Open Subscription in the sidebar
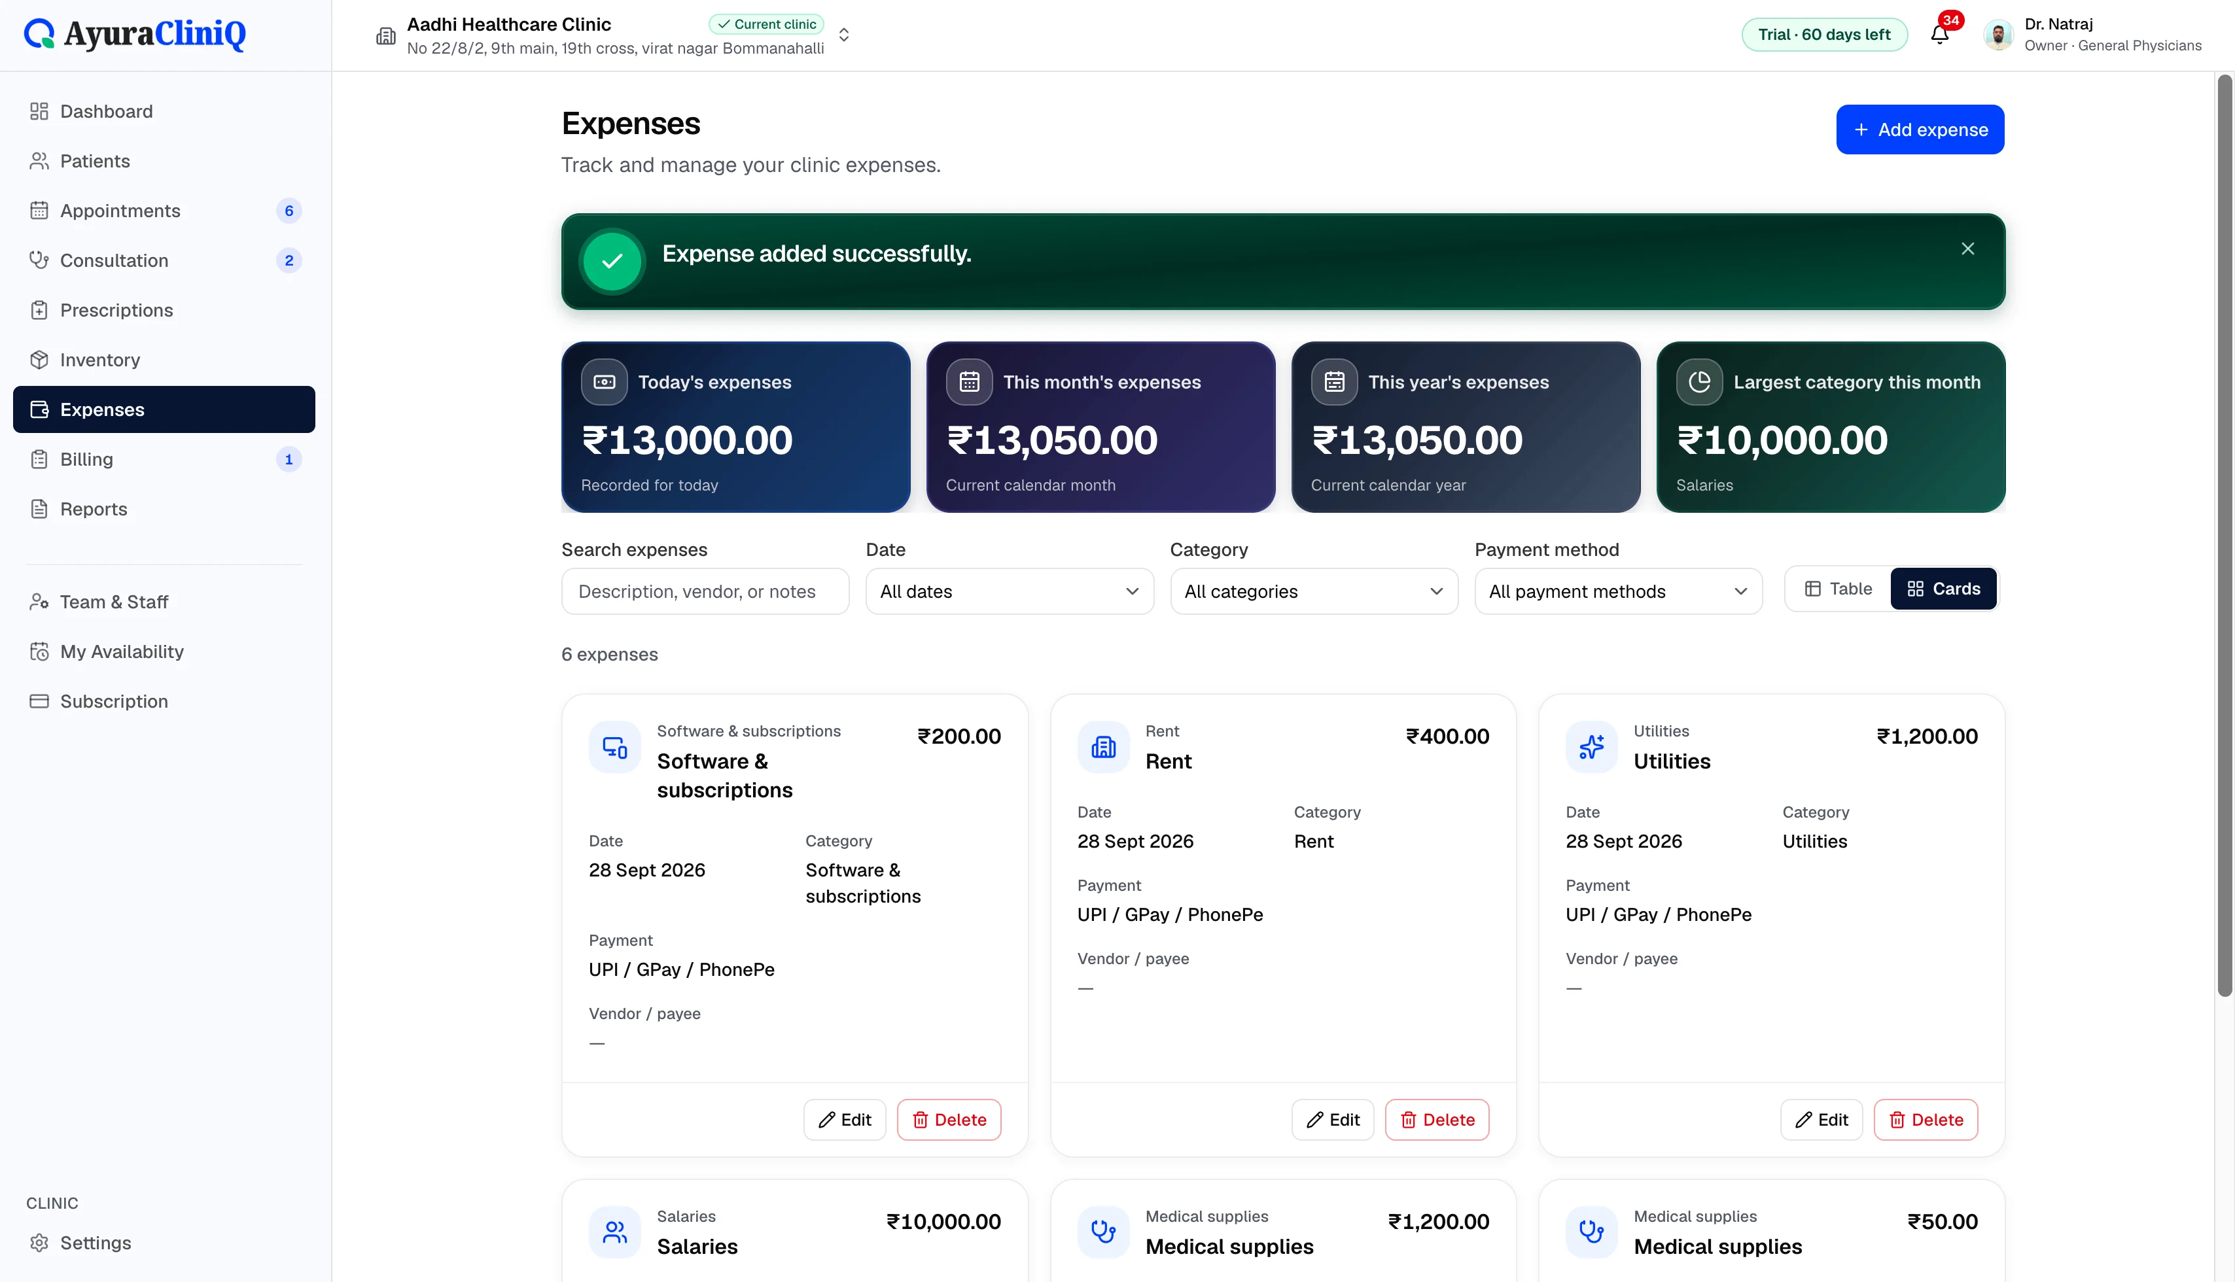Image resolution: width=2235 pixels, height=1282 pixels. 164,702
